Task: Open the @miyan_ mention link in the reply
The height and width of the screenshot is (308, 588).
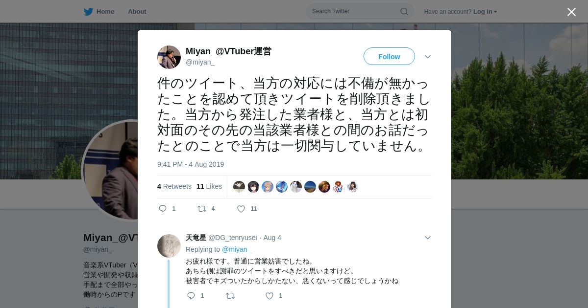Action: pyautogui.click(x=236, y=249)
